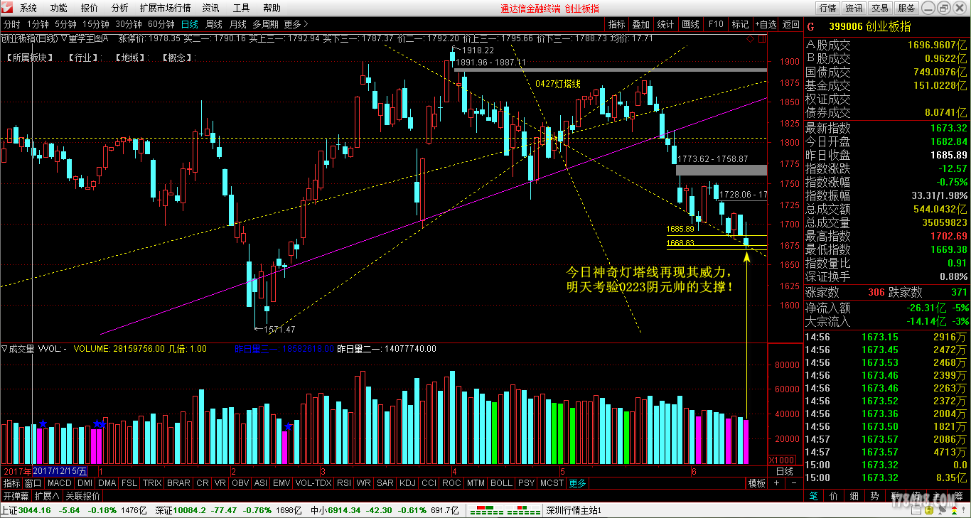
Task: Select the KDJ indicator tab
Action: point(407,483)
